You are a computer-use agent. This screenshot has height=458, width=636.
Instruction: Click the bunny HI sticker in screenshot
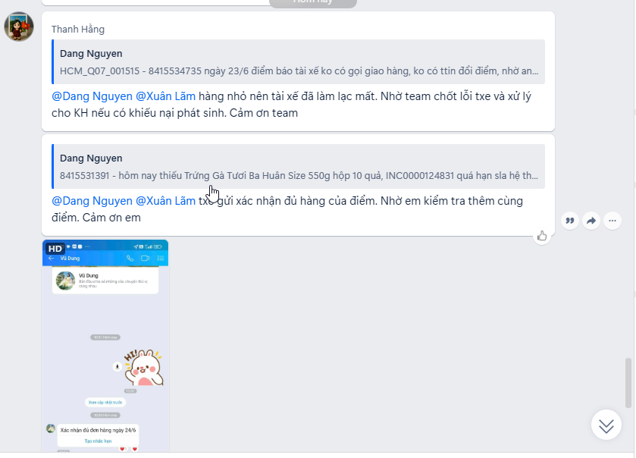[x=143, y=368]
